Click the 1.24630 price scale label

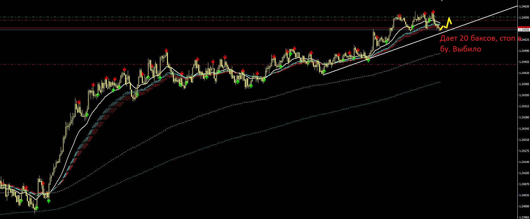(x=524, y=6)
